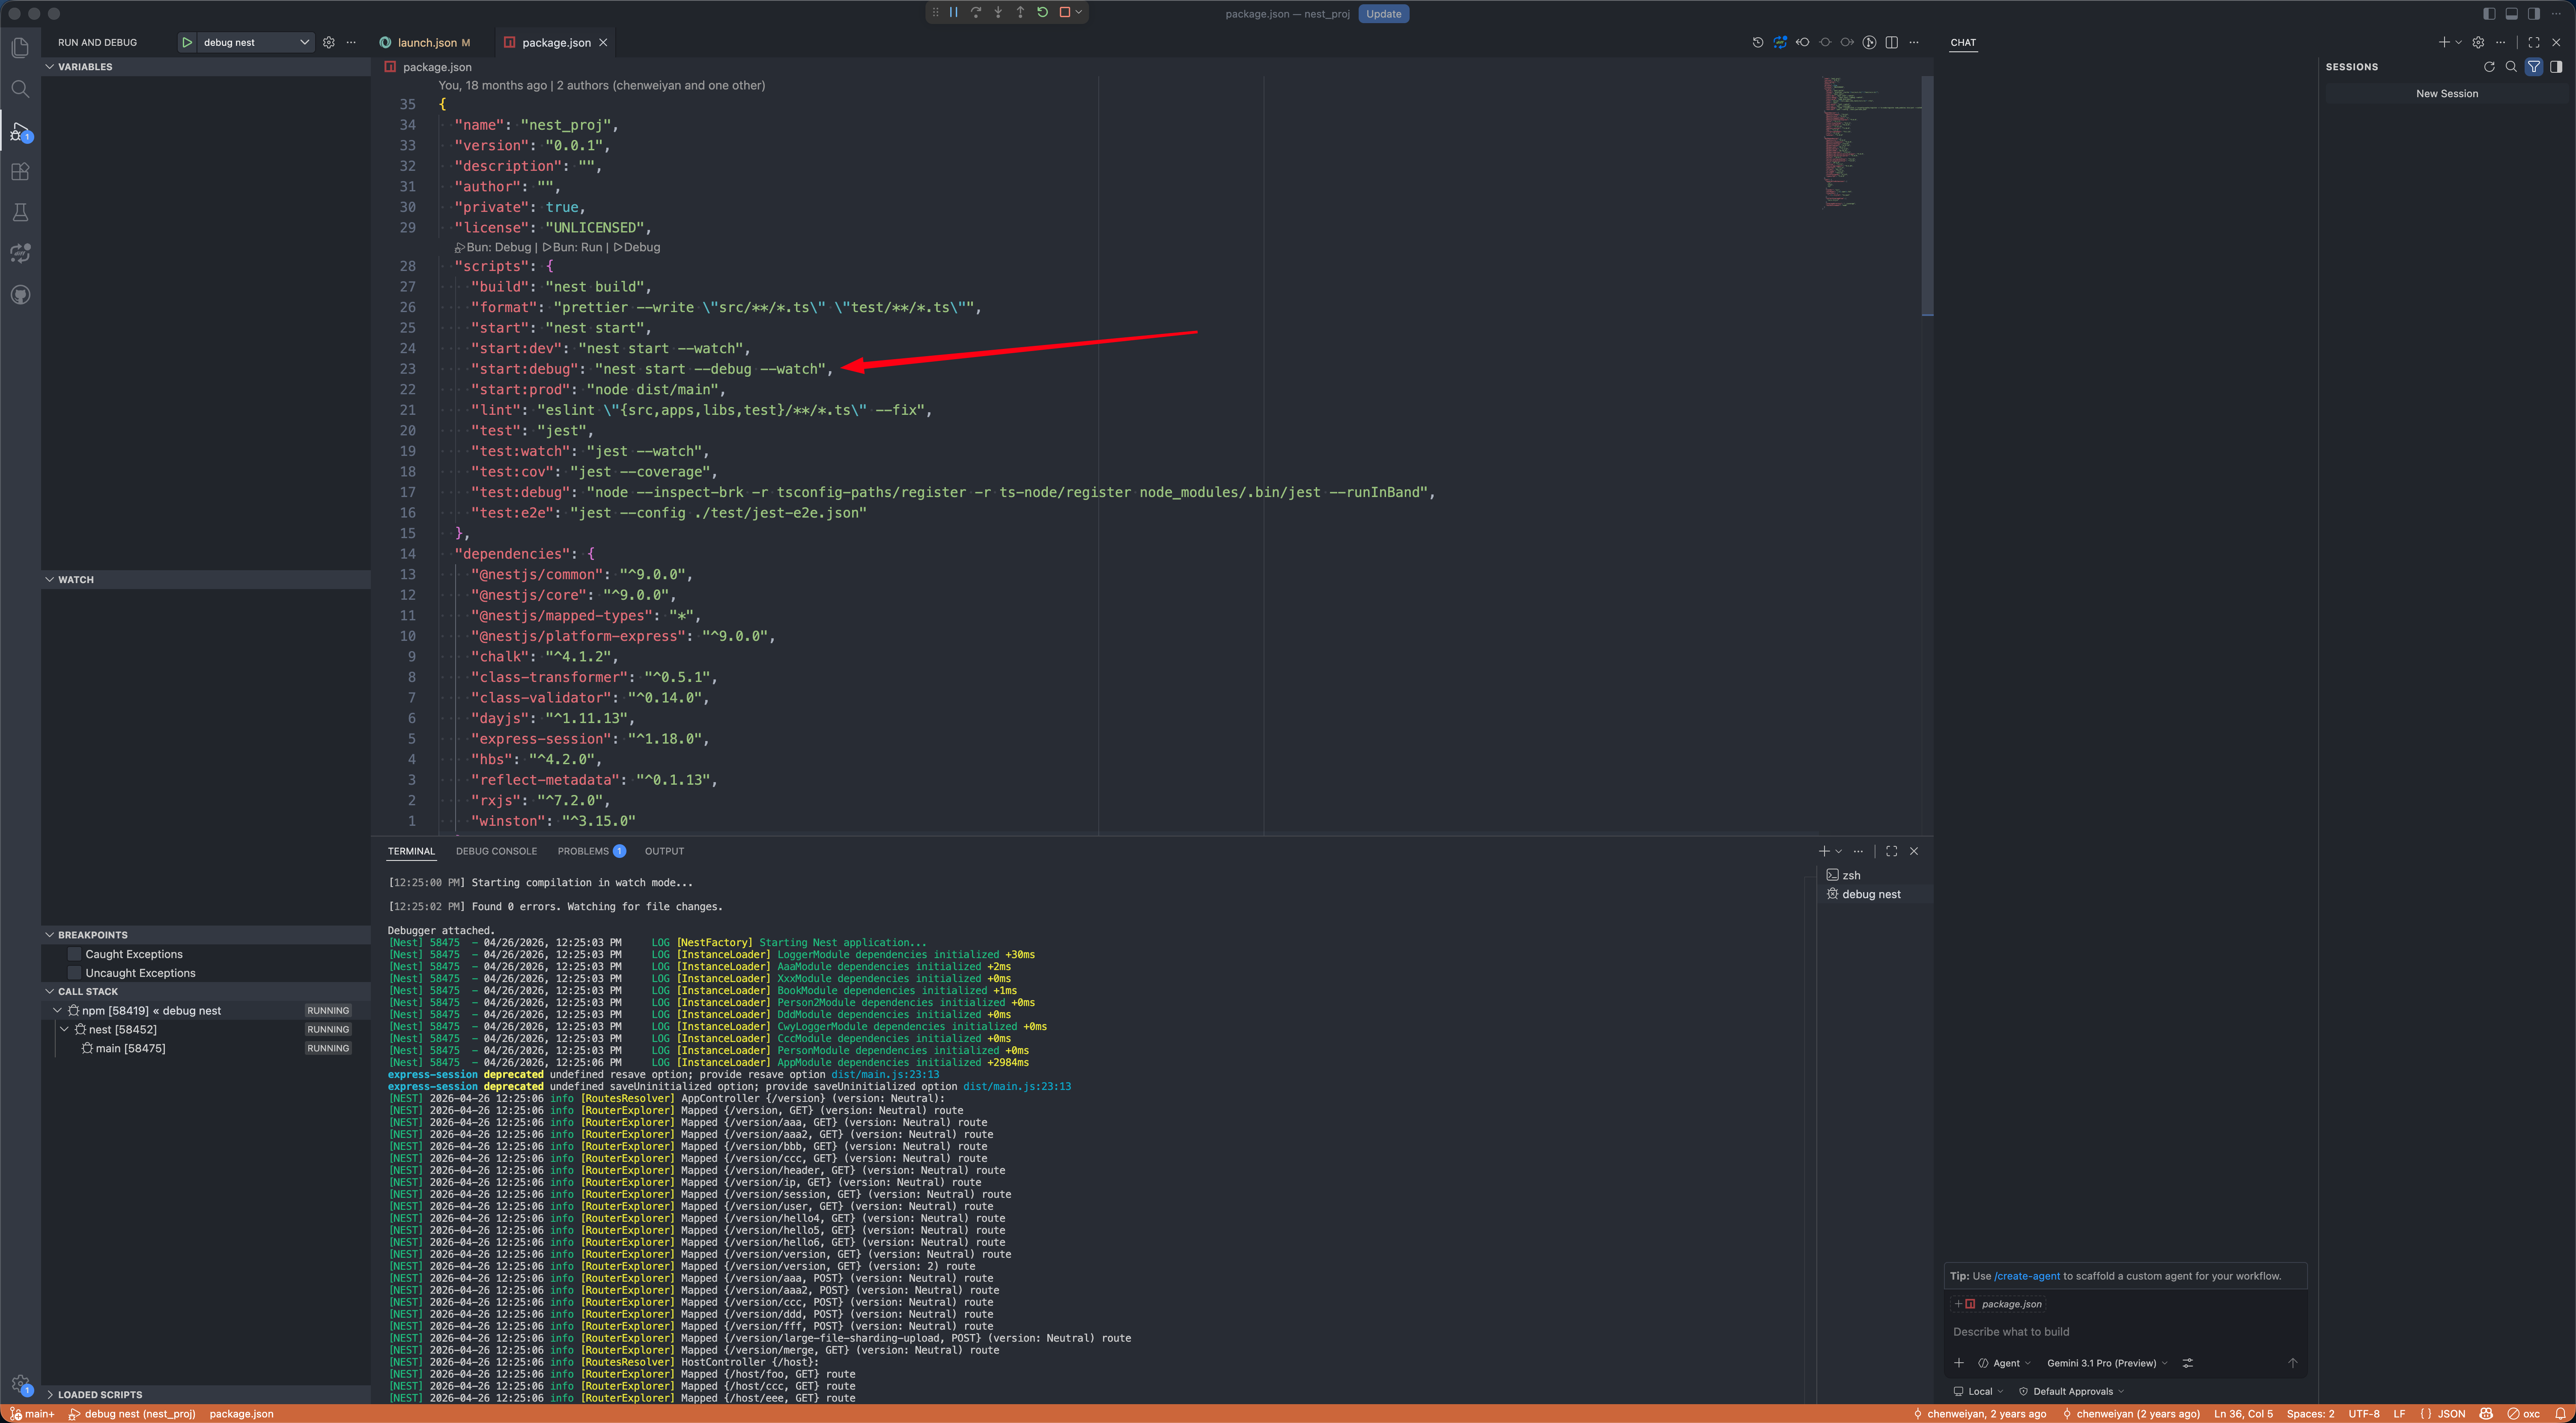Switch to the Debug Console tab
Viewport: 2576px width, 1423px height.
click(497, 851)
